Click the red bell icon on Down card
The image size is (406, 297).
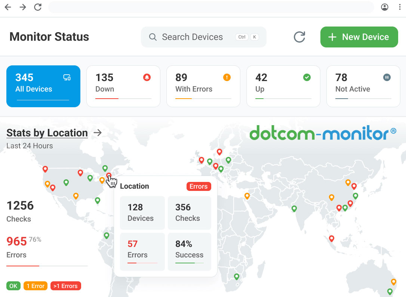147,77
